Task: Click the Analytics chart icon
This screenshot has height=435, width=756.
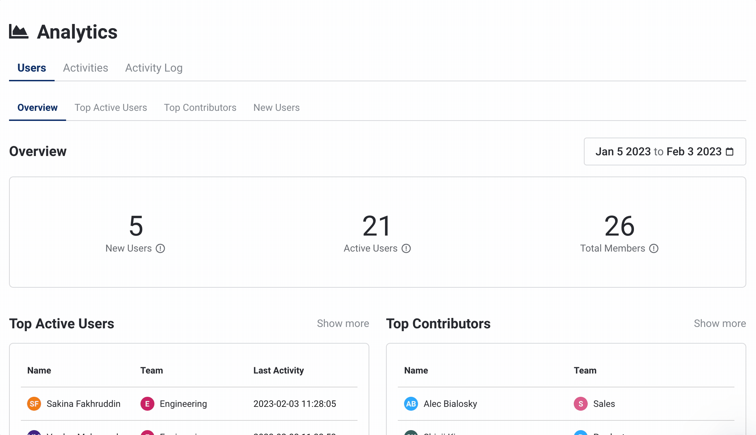Action: click(x=18, y=32)
